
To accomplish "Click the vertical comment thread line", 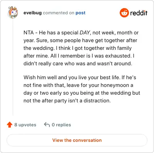I will 13,67.
